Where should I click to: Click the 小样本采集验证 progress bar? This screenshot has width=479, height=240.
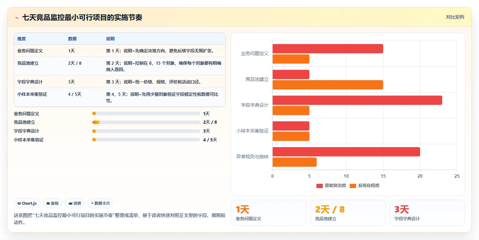tap(146, 140)
